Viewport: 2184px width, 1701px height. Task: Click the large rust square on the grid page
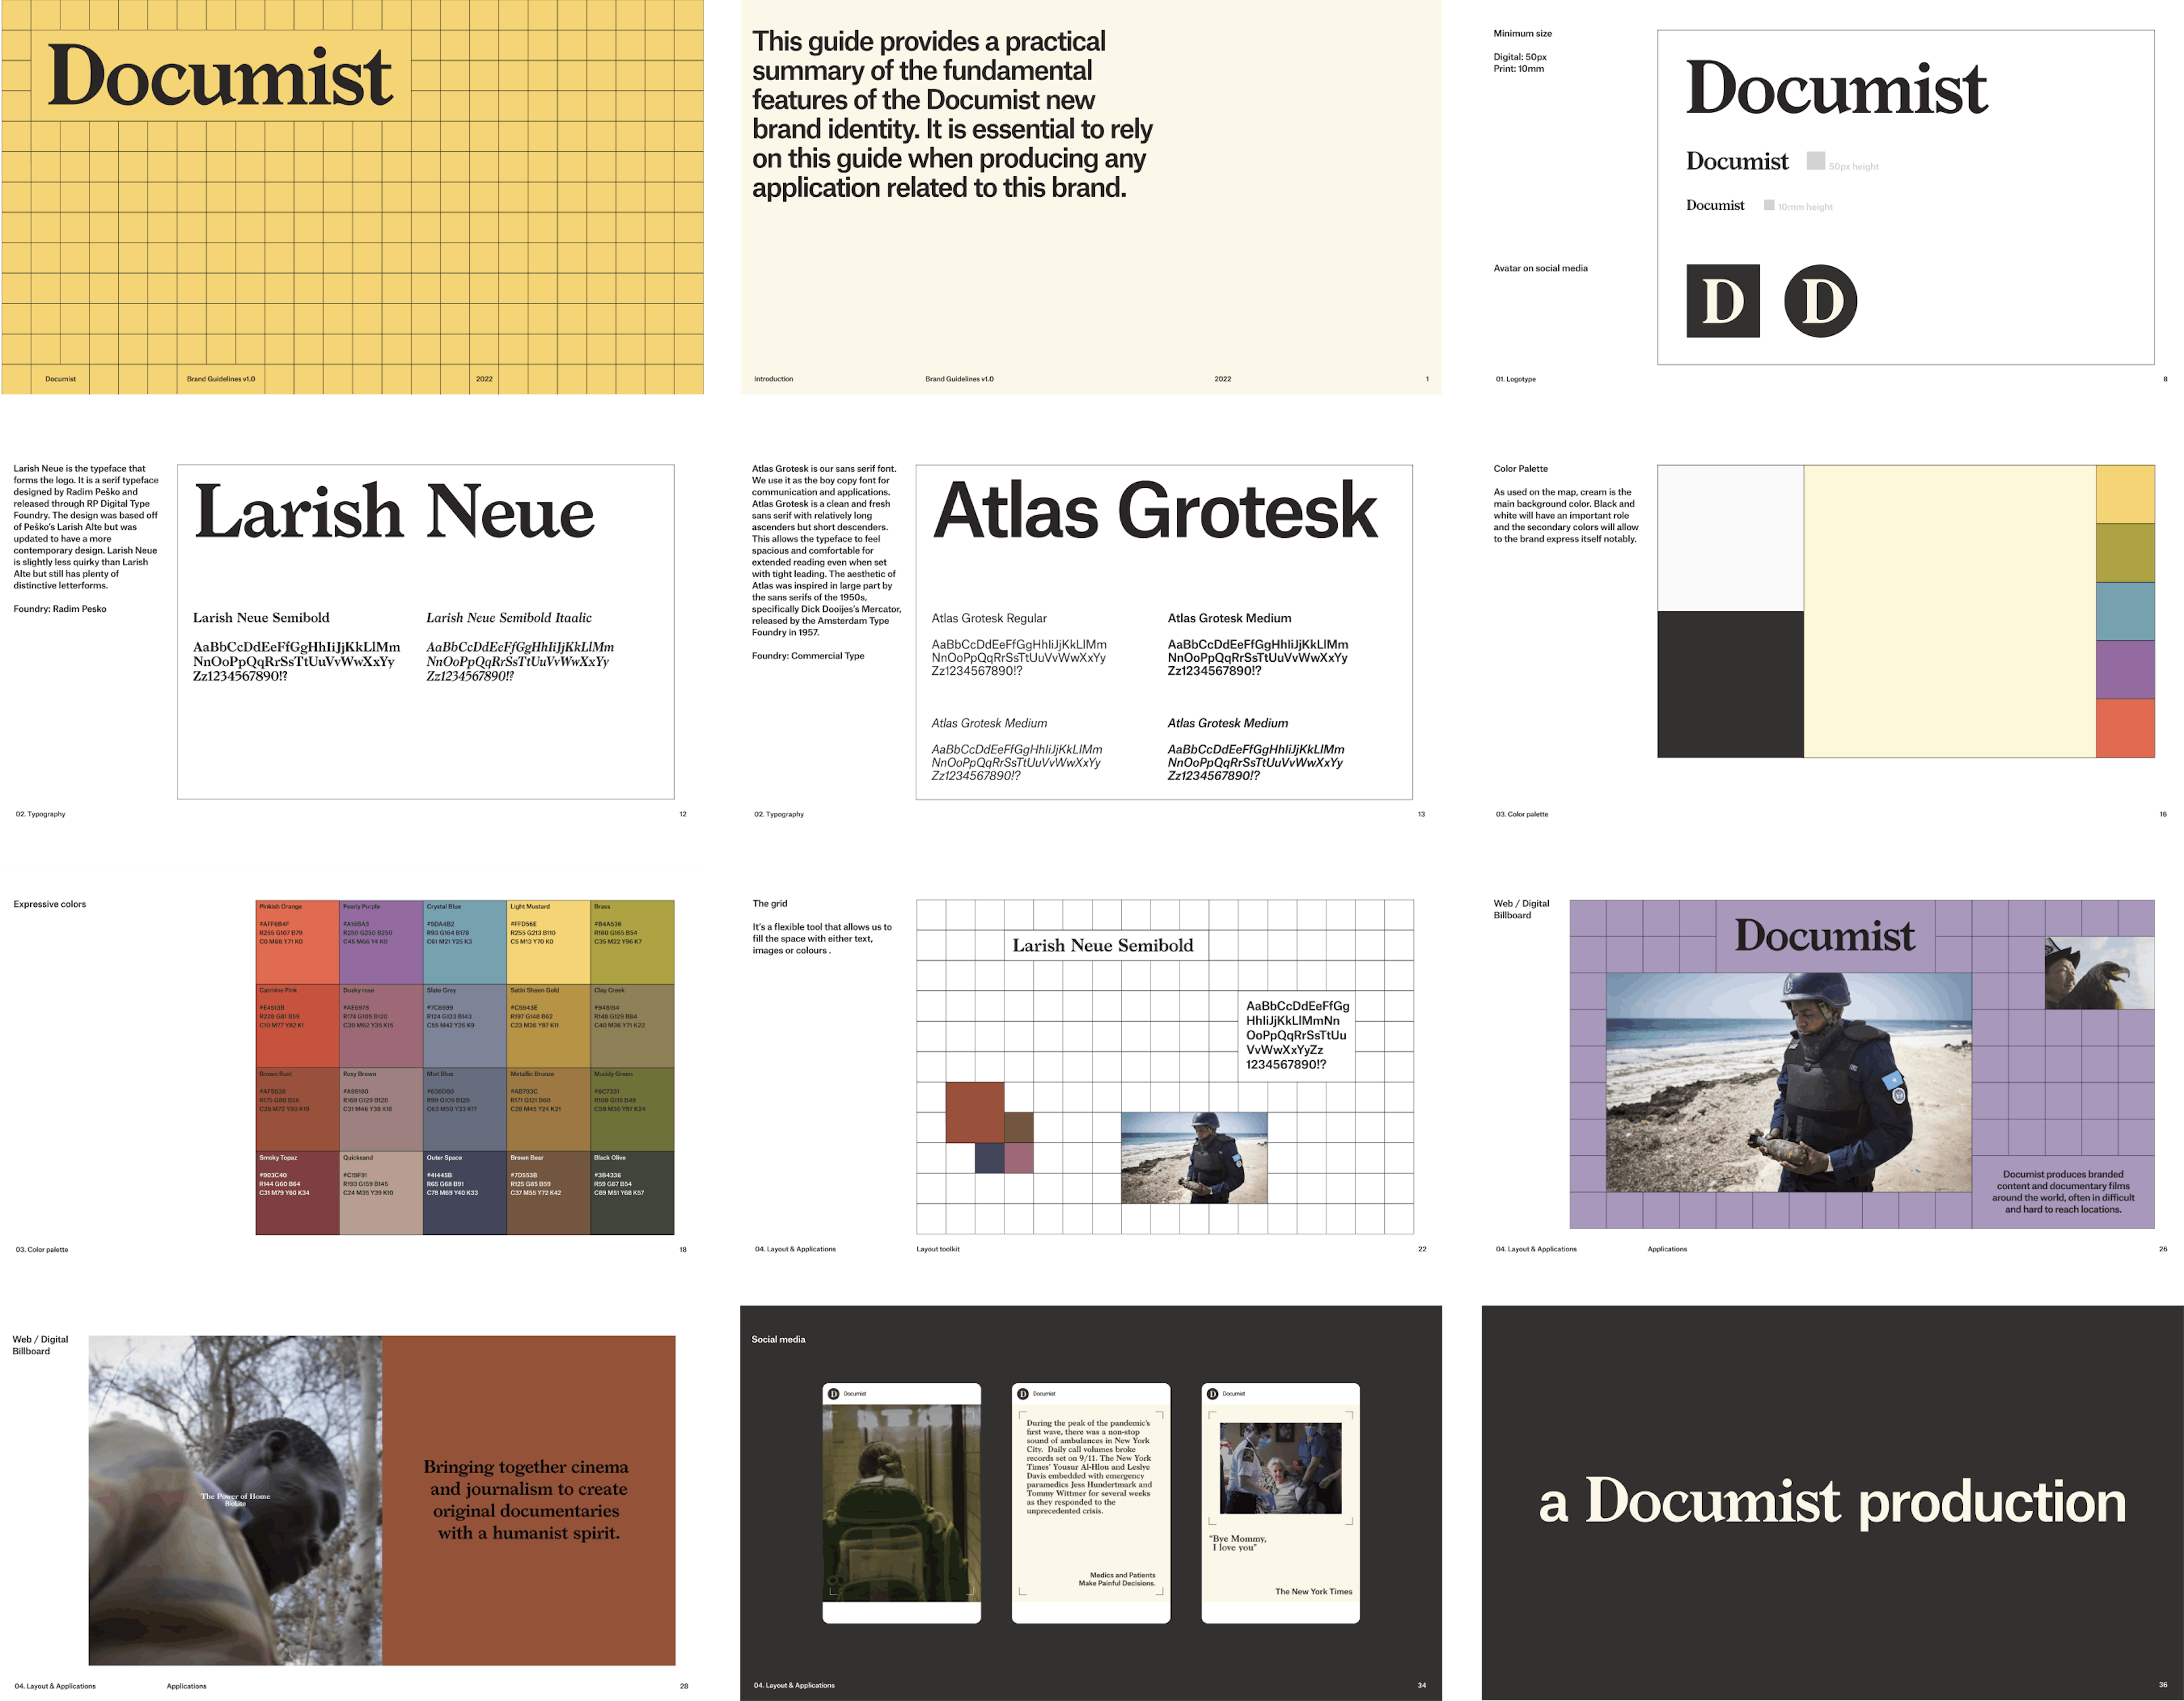[975, 1111]
